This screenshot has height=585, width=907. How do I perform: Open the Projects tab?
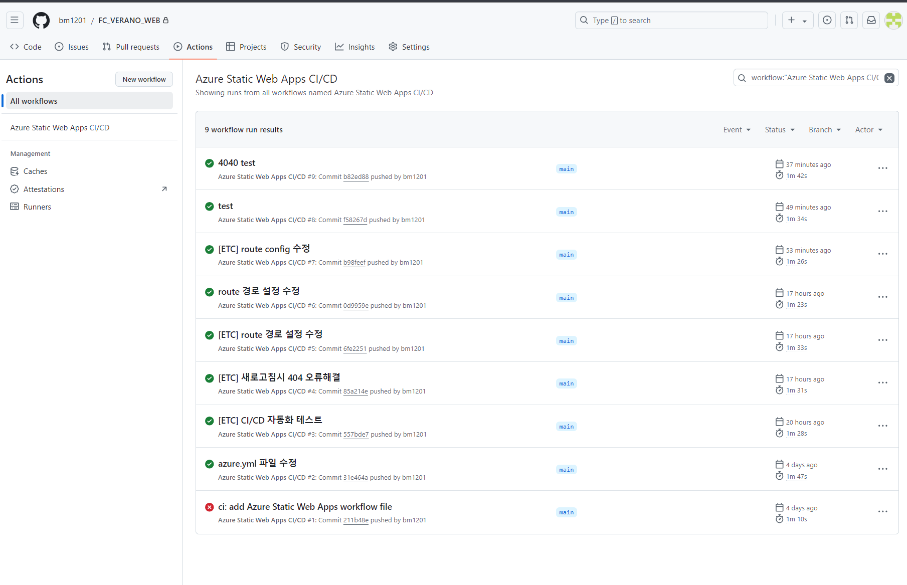click(x=246, y=47)
